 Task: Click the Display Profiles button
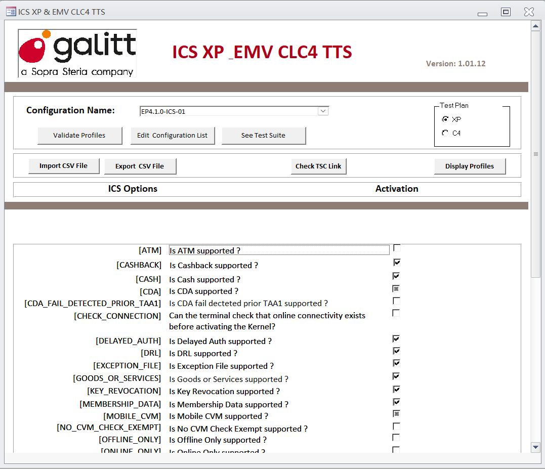469,166
